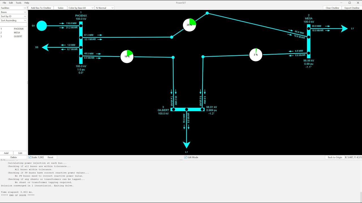Click the bend node on Phoenix-Gilbert line
The height and width of the screenshot is (203, 362).
(173, 57)
